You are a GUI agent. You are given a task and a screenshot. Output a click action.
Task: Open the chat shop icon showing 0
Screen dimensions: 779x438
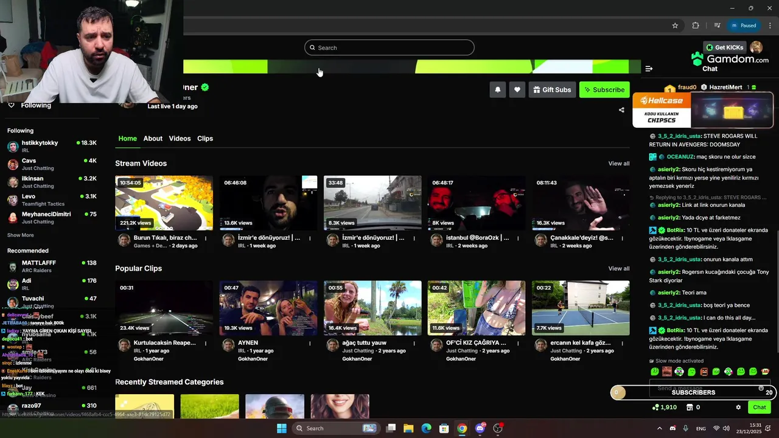(690, 408)
